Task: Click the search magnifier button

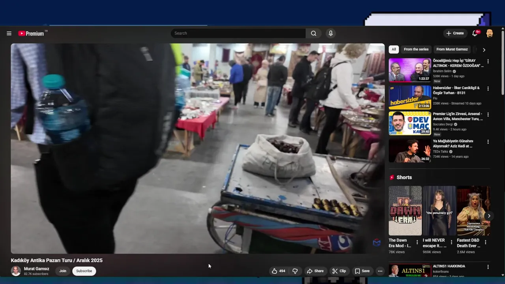Action: click(314, 34)
